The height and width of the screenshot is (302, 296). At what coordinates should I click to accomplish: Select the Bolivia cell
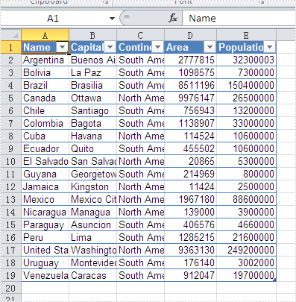pos(45,72)
